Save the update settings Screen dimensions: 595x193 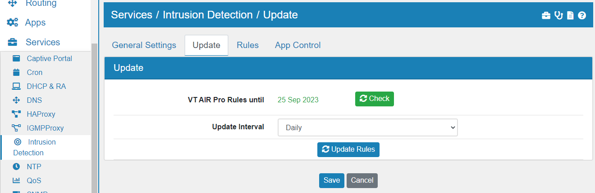(x=332, y=180)
